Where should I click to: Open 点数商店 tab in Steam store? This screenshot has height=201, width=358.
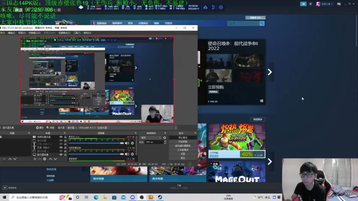(143, 23)
